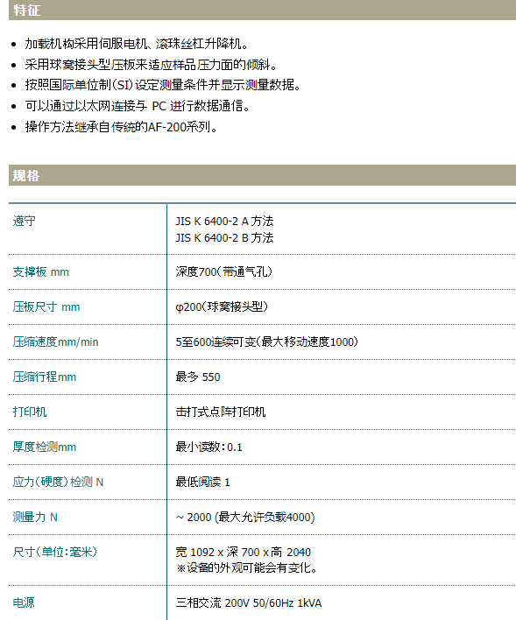The width and height of the screenshot is (516, 620).
Task: Select the 厚度检测mm label
Action: pyautogui.click(x=45, y=447)
